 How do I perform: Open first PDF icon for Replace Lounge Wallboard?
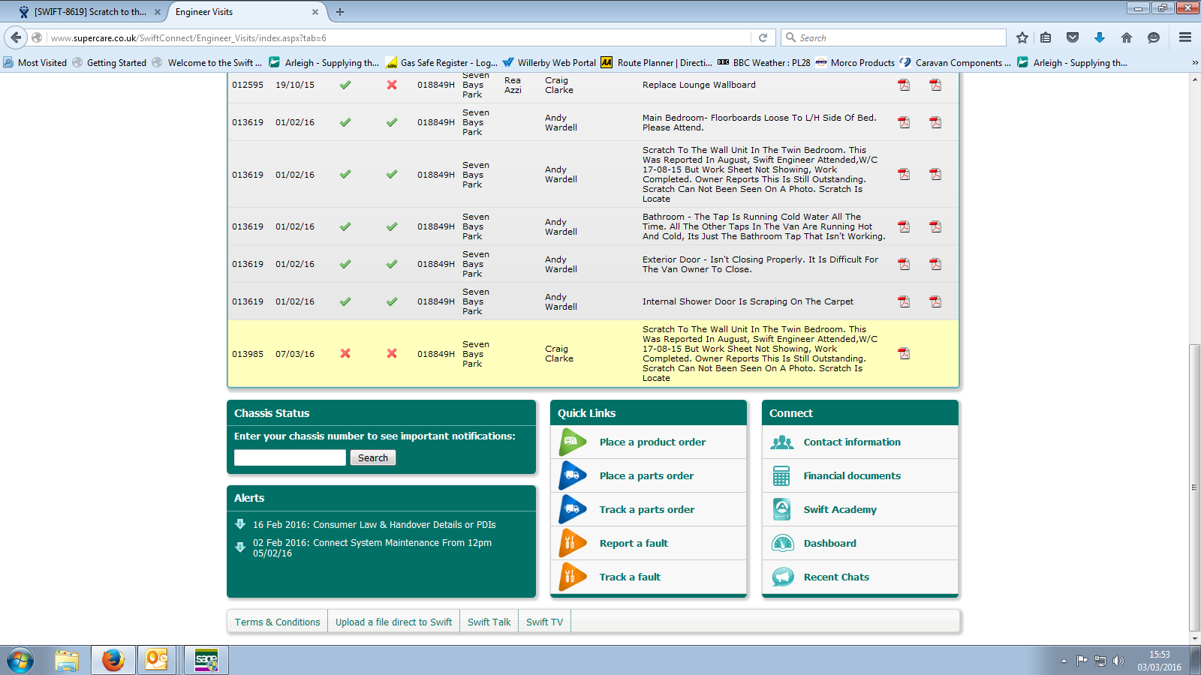click(x=904, y=85)
